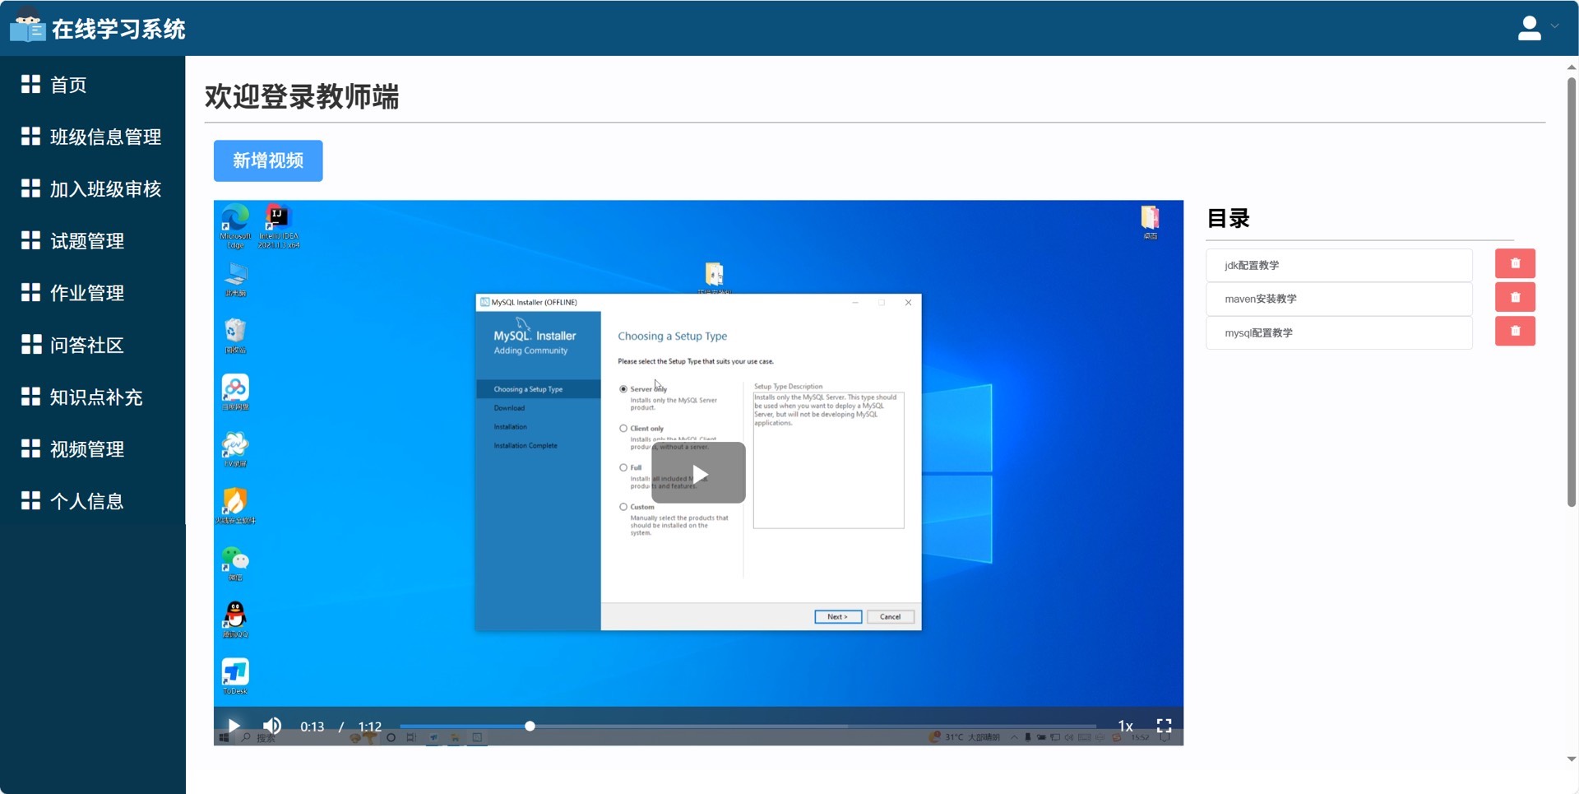
Task: Click the scrollbar up arrow
Action: coord(1571,67)
